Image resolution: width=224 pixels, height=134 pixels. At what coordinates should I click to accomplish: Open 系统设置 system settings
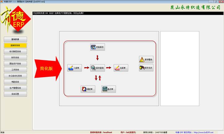(15, 94)
